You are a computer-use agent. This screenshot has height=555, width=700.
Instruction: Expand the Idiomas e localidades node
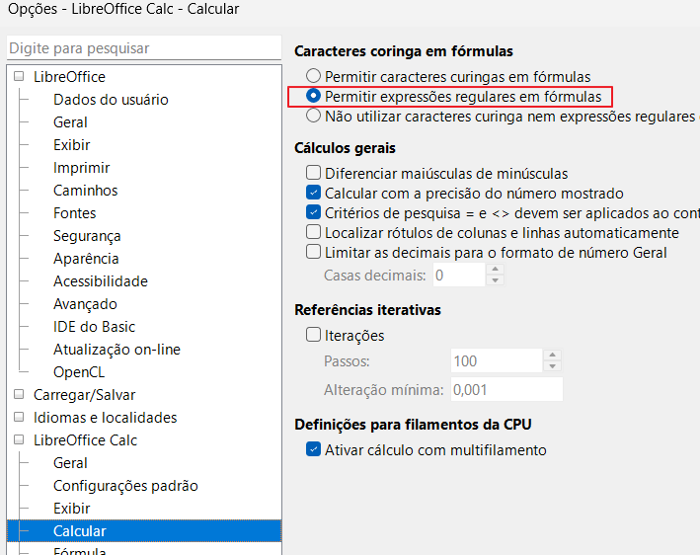pyautogui.click(x=19, y=417)
